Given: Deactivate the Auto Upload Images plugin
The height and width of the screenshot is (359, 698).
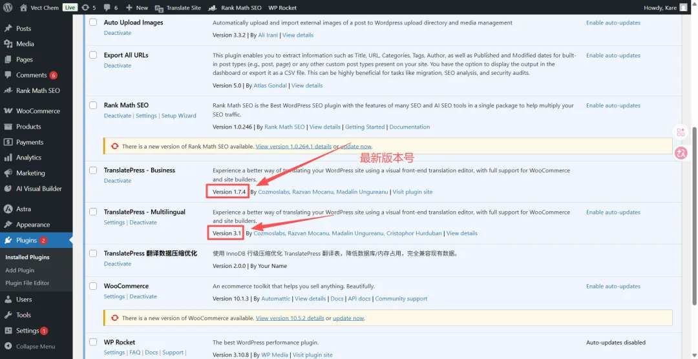Looking at the screenshot, I should [118, 33].
